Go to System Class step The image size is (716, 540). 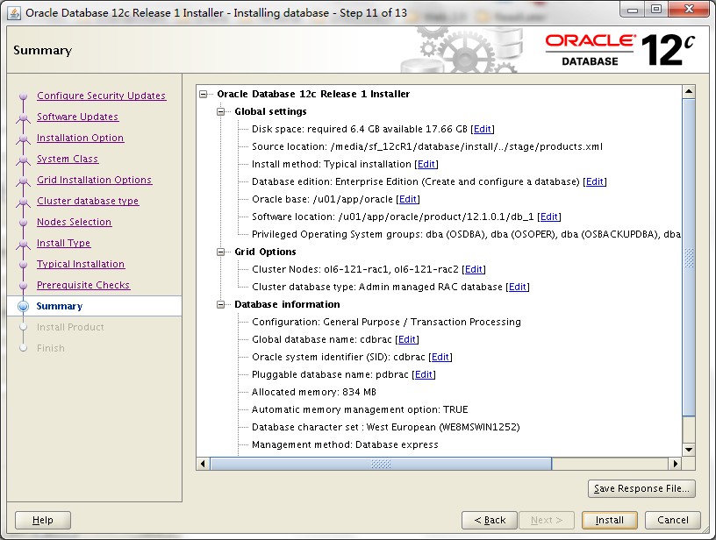point(68,159)
